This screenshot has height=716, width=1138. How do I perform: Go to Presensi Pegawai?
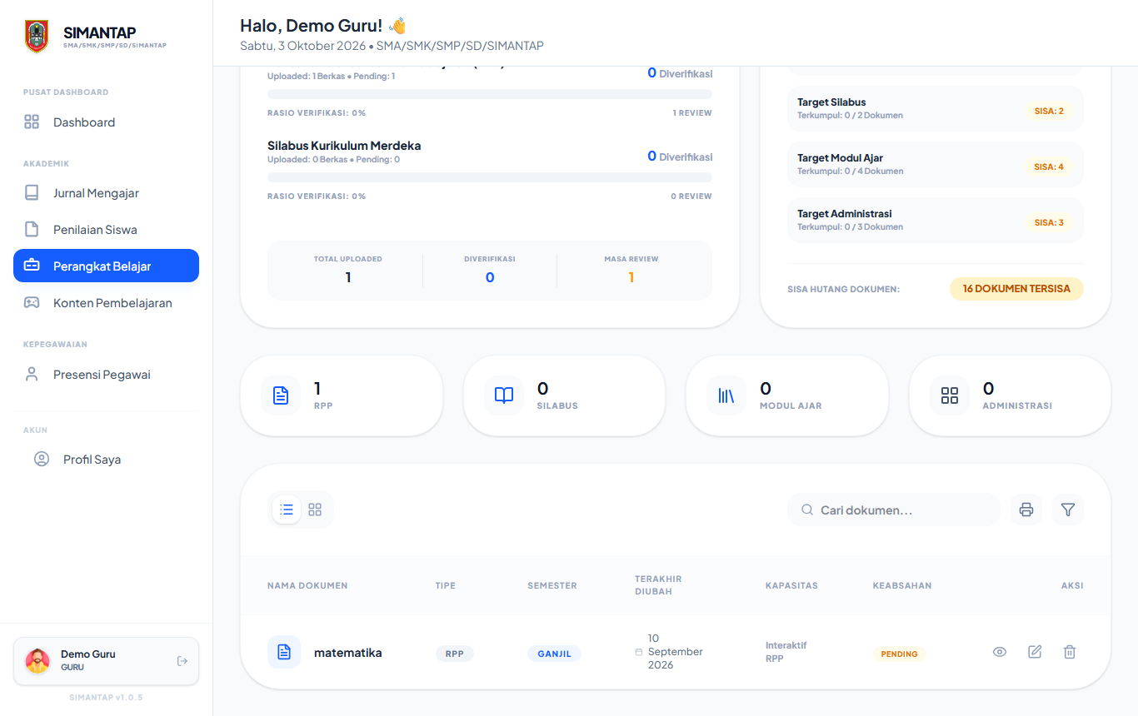tap(106, 375)
